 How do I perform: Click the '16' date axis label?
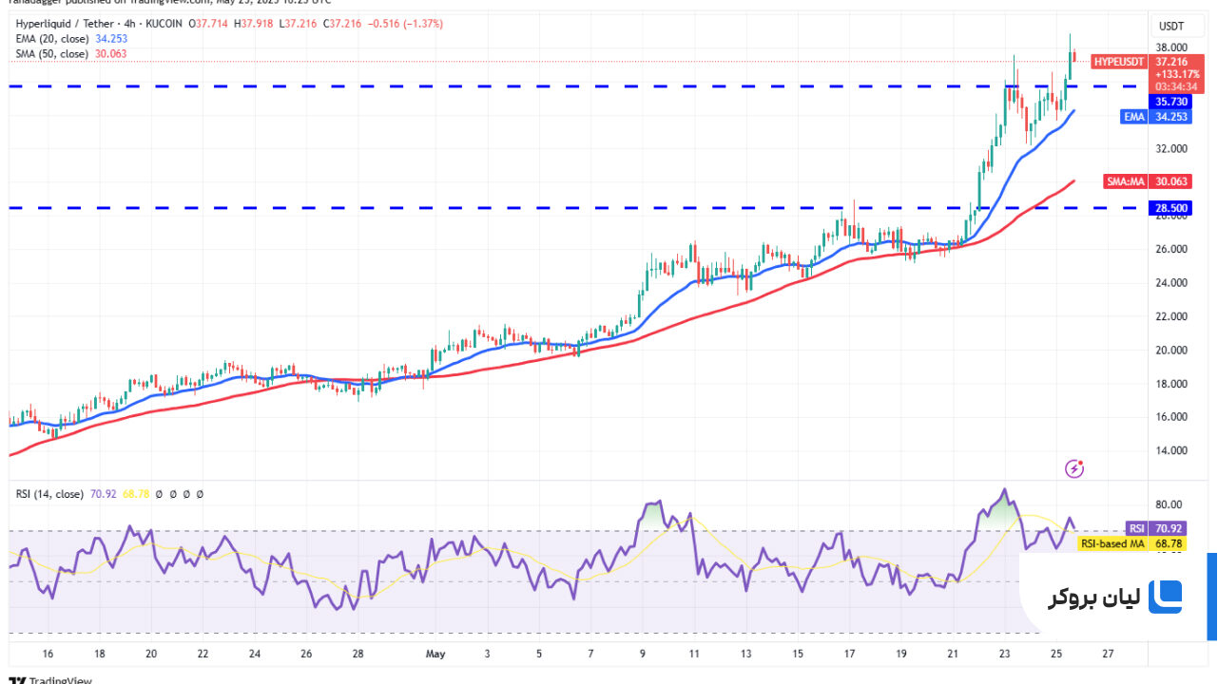(x=48, y=655)
